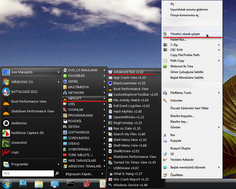Expand the Gönder submenu arrow
This screenshot has width=236, height=189.
219,127
